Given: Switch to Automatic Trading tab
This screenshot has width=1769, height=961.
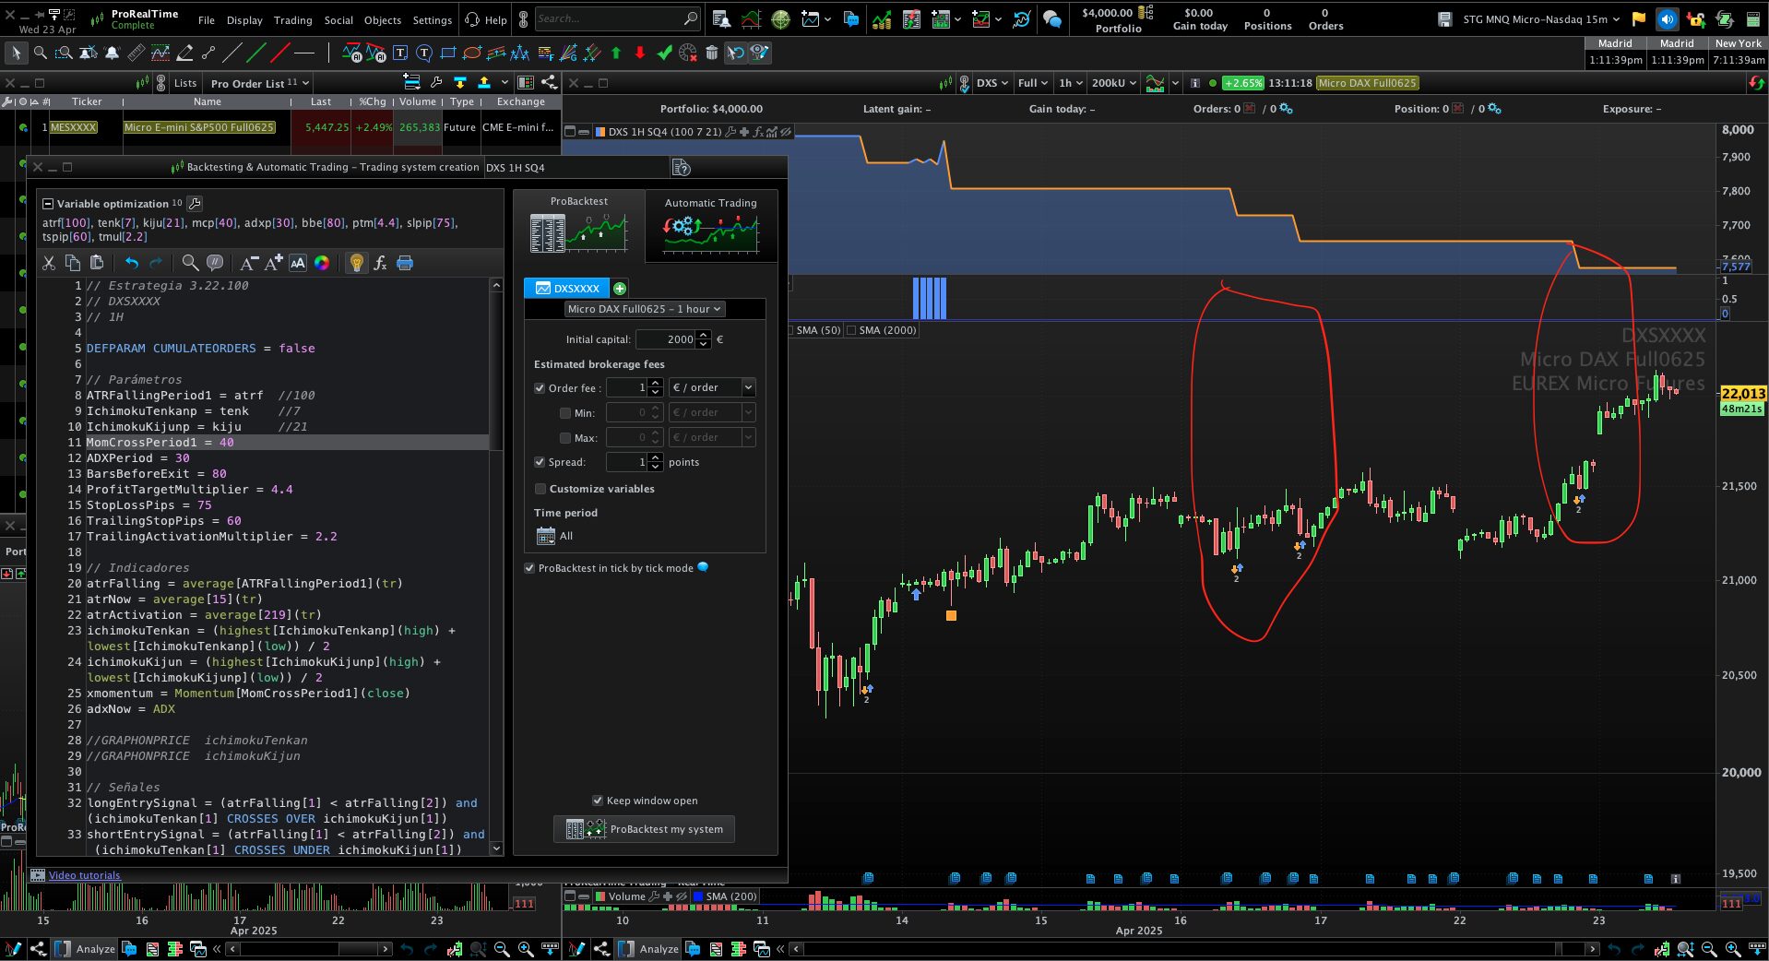Looking at the screenshot, I should coord(710,226).
